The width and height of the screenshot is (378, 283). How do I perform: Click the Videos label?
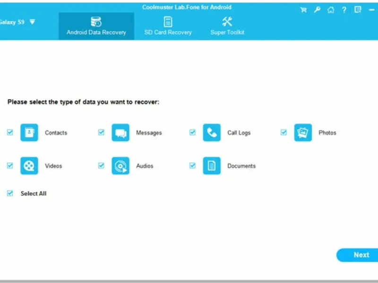tap(53, 166)
